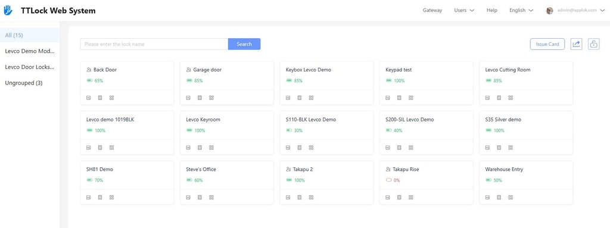Click the Warehouse Entry lock name
Image resolution: width=610 pixels, height=228 pixels.
click(504, 169)
